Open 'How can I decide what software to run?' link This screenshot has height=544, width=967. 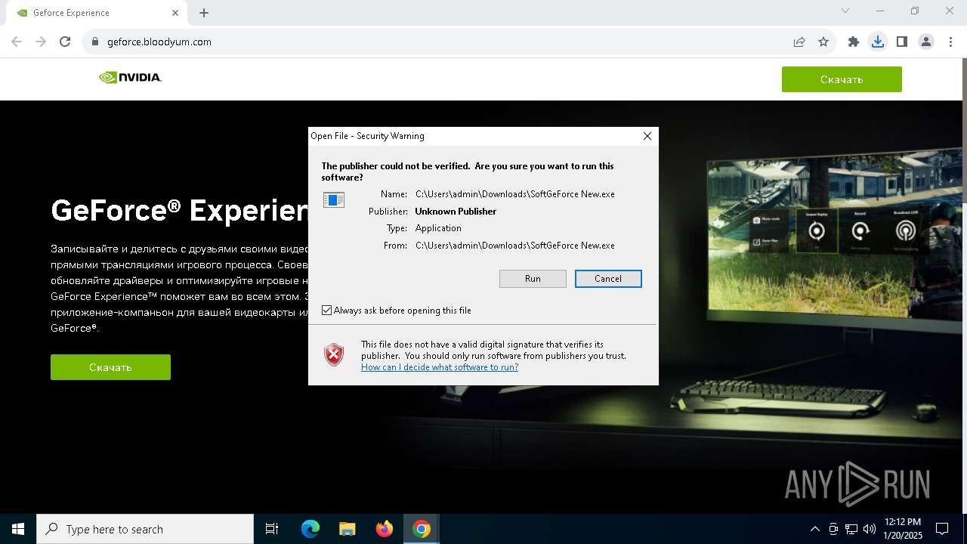(440, 367)
